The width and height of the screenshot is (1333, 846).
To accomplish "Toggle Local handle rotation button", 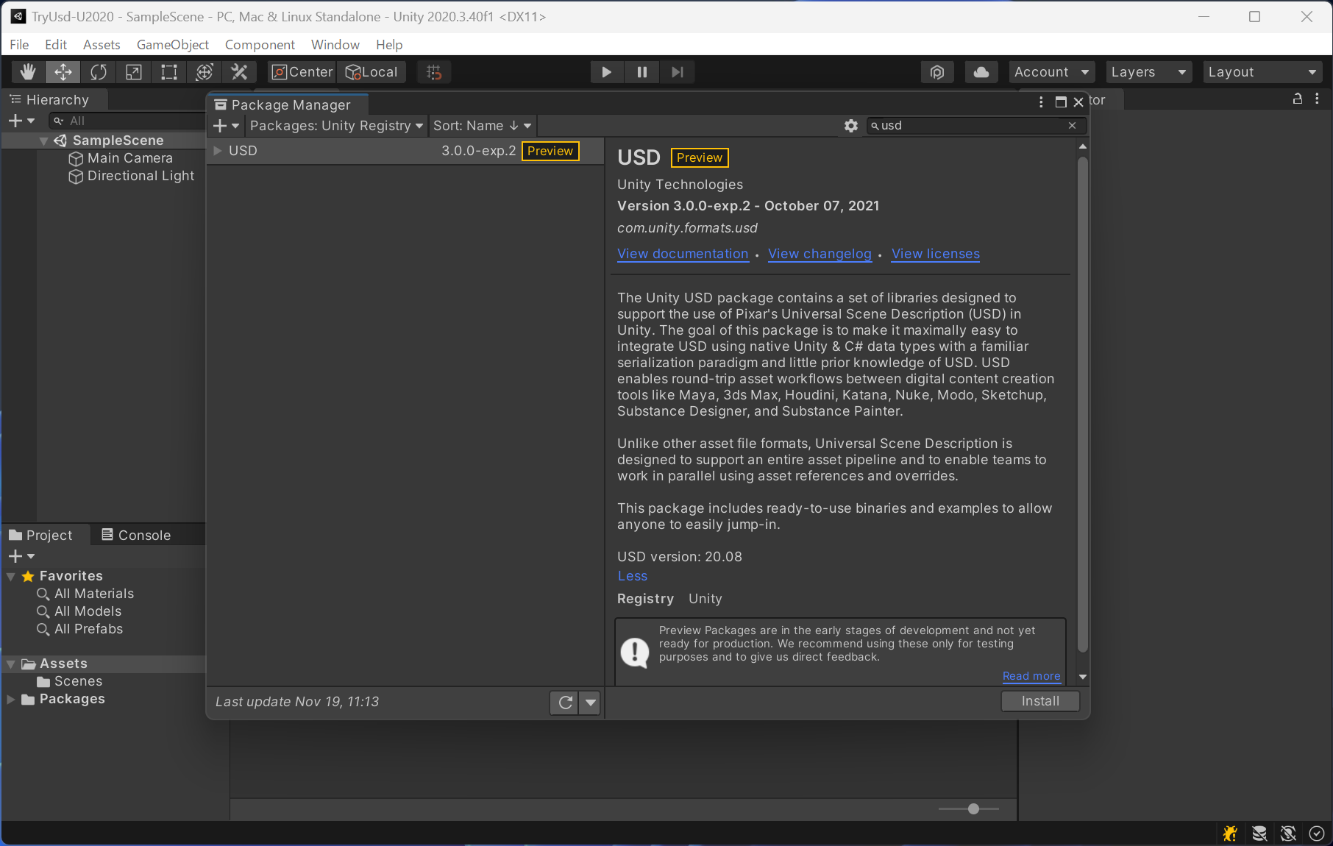I will 372,72.
